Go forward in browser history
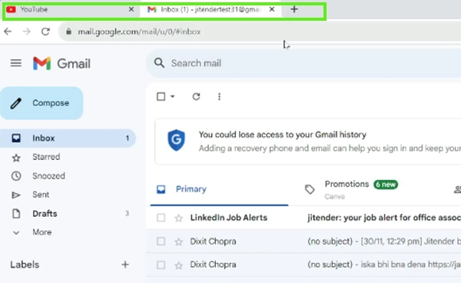 tap(27, 32)
